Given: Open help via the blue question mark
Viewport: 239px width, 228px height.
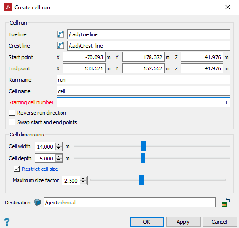Looking at the screenshot, I should pos(7,222).
